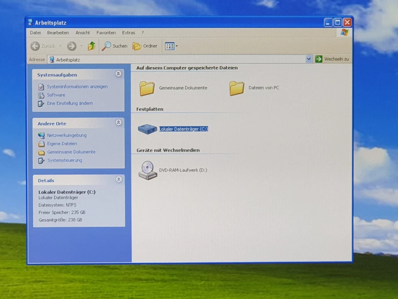The height and width of the screenshot is (299, 398).
Task: Open the Suchen search tool
Action: 114,46
